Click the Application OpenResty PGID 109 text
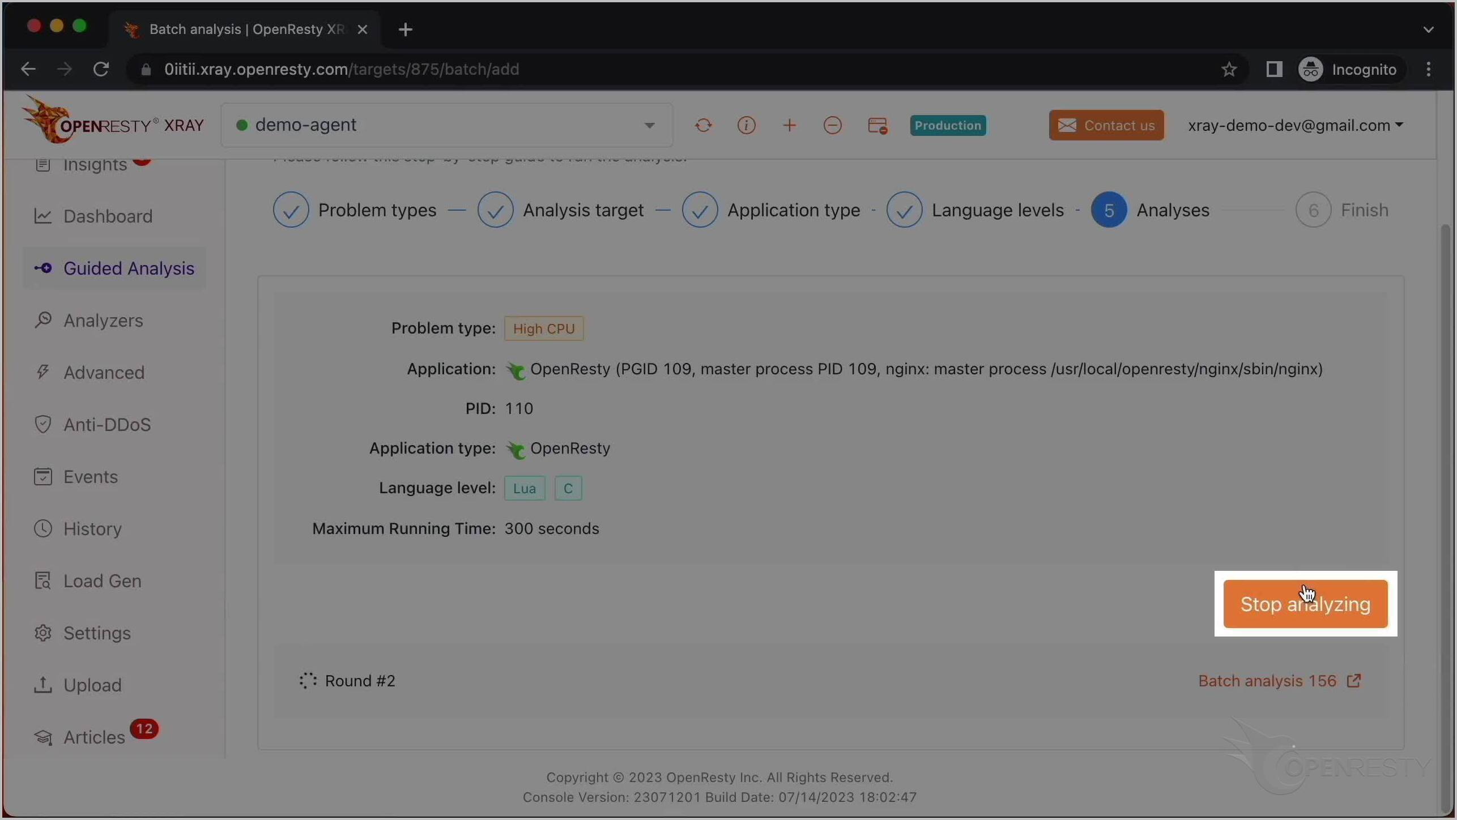1457x820 pixels. tap(926, 369)
